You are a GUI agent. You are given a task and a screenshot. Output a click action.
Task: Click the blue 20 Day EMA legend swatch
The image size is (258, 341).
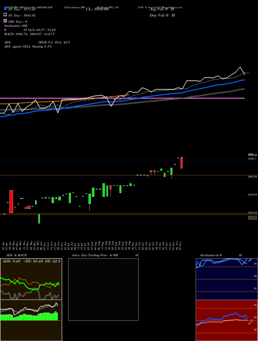[5, 8]
